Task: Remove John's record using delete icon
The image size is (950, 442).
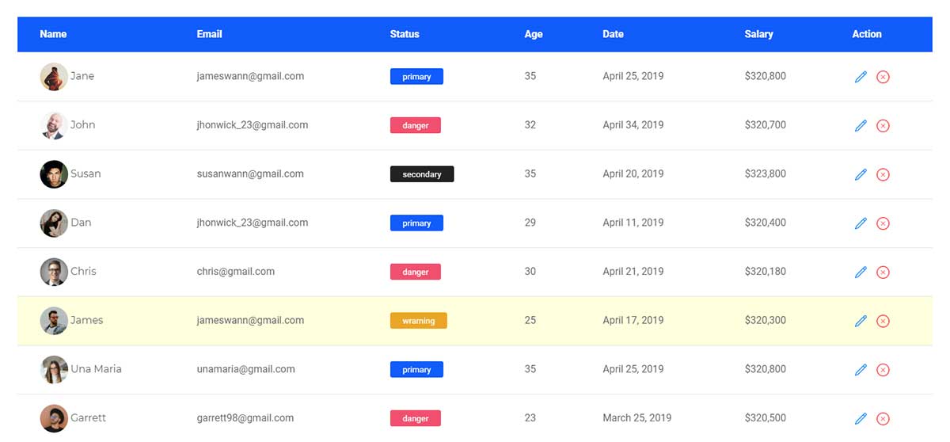Action: (x=883, y=126)
